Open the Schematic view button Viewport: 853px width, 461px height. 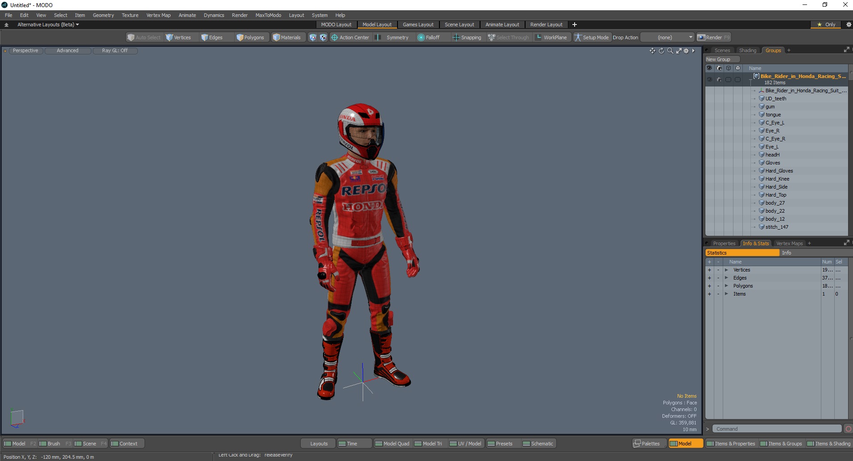538,444
